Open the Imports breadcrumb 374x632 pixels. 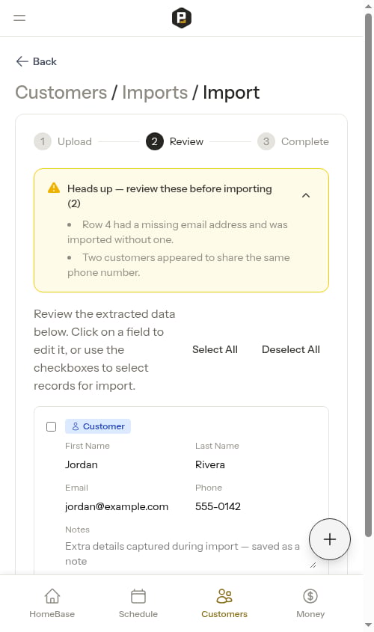155,92
